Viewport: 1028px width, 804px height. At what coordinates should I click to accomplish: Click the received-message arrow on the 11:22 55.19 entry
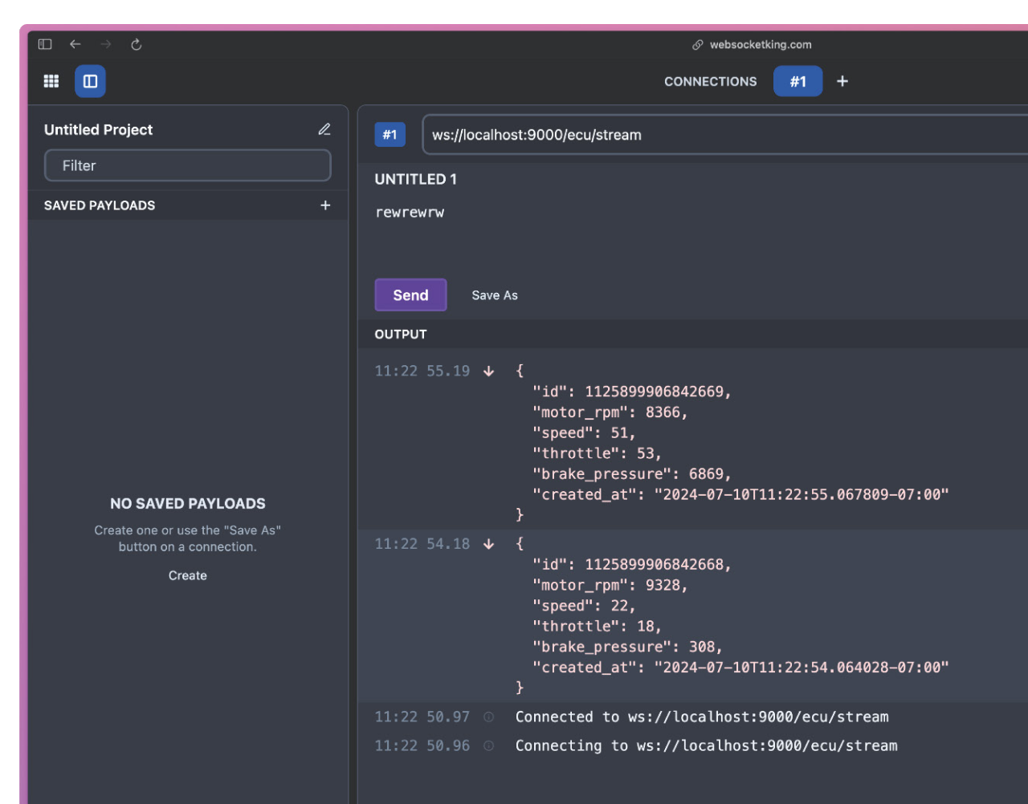pyautogui.click(x=488, y=371)
